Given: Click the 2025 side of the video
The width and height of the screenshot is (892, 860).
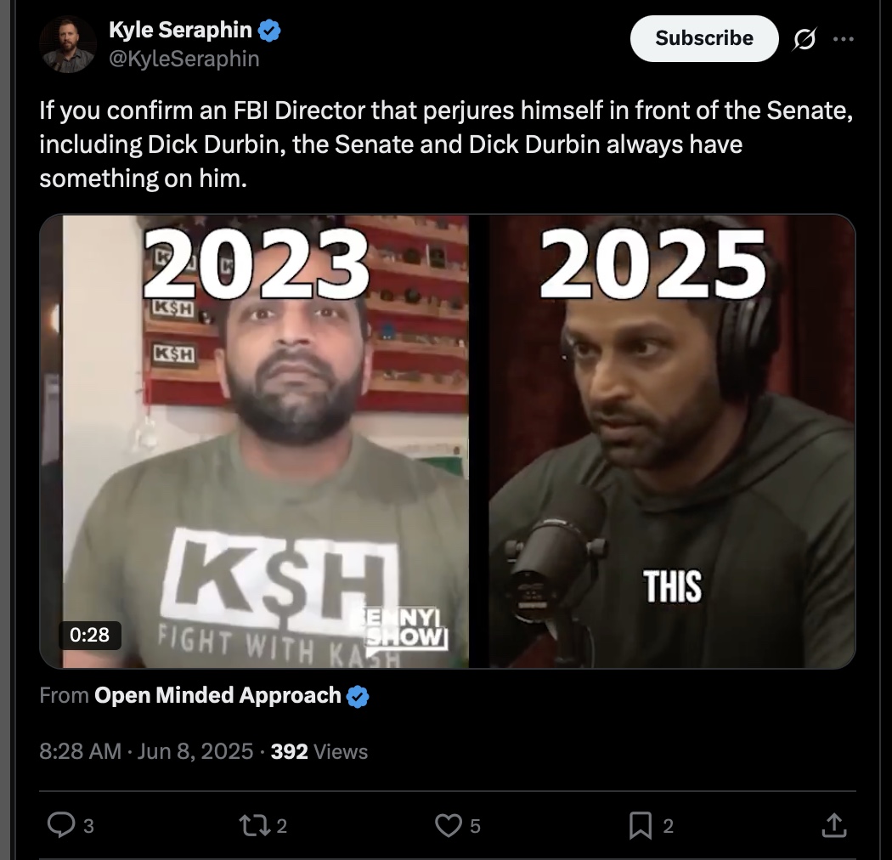Looking at the screenshot, I should [671, 441].
